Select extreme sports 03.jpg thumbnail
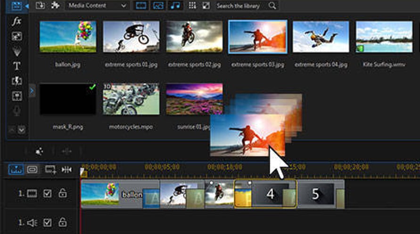The height and width of the screenshot is (234, 420). (x=258, y=37)
